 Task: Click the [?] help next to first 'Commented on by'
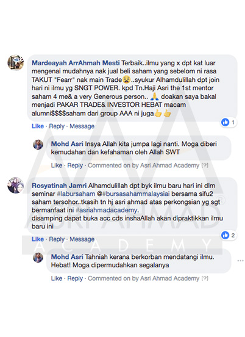(205, 165)
